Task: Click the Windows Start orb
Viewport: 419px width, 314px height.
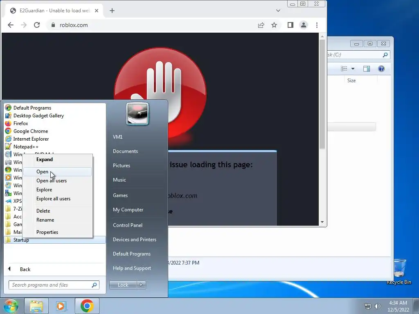Action: pos(11,306)
